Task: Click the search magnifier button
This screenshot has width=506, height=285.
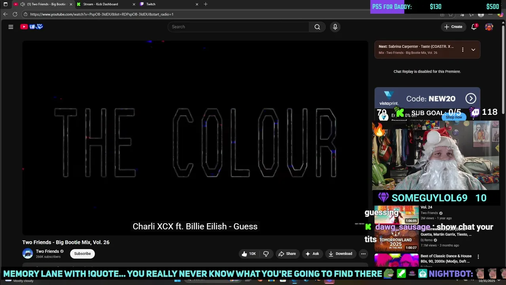Action: point(317,27)
